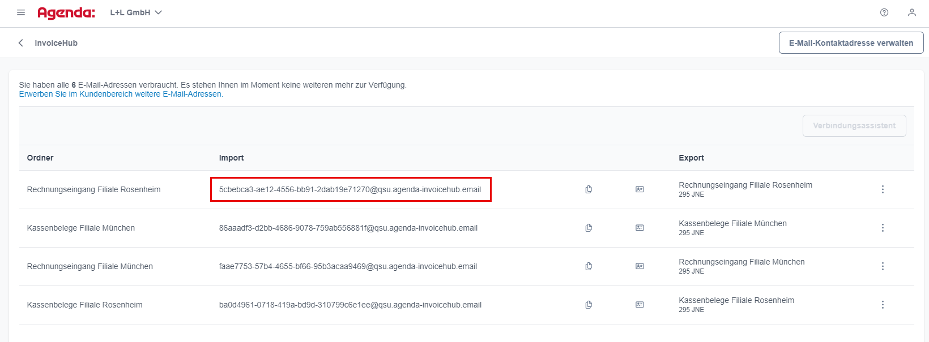Click the Verbindungsassistent button

click(854, 125)
